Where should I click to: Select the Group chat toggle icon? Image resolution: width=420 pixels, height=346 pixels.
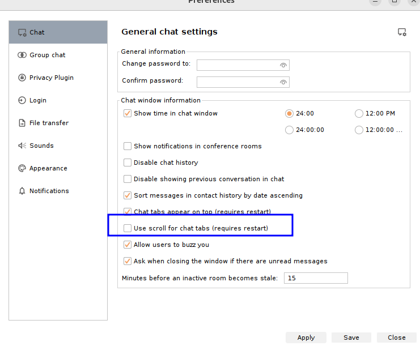(22, 55)
